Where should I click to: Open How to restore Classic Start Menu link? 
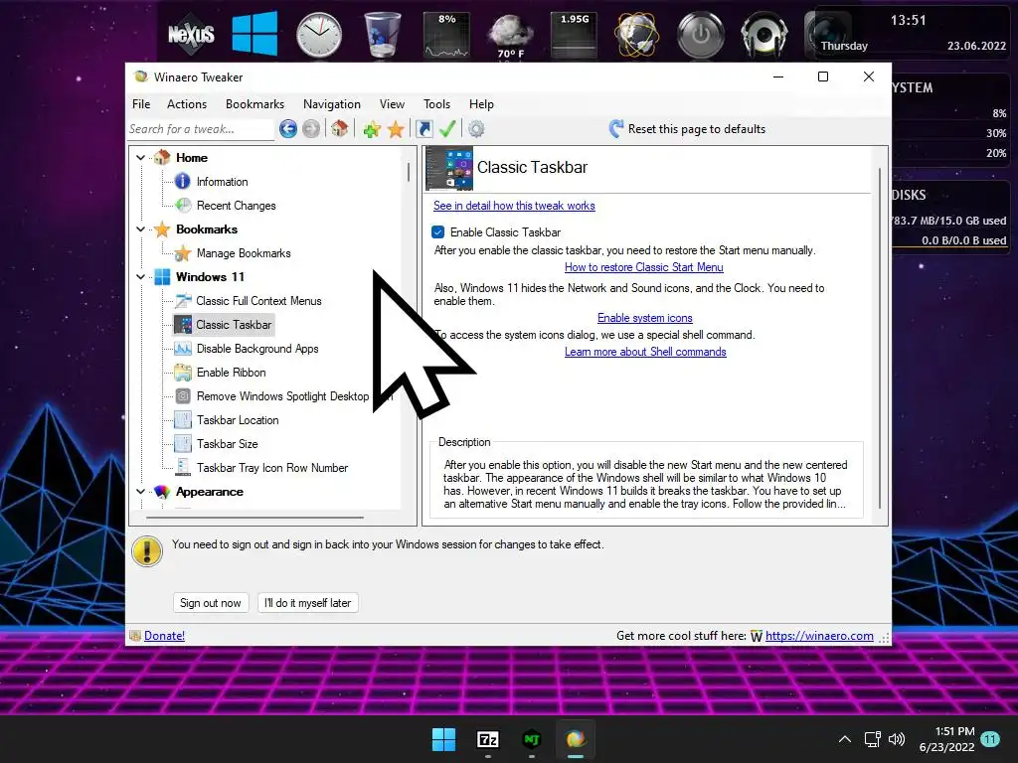click(x=643, y=267)
